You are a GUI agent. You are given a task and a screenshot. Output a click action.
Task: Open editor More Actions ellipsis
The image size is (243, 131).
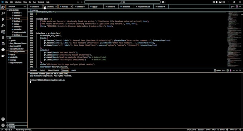(x=240, y=7)
